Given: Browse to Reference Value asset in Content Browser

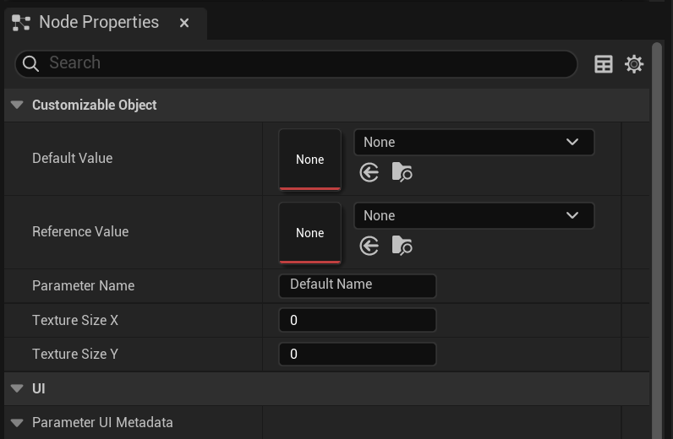Looking at the screenshot, I should tap(402, 246).
